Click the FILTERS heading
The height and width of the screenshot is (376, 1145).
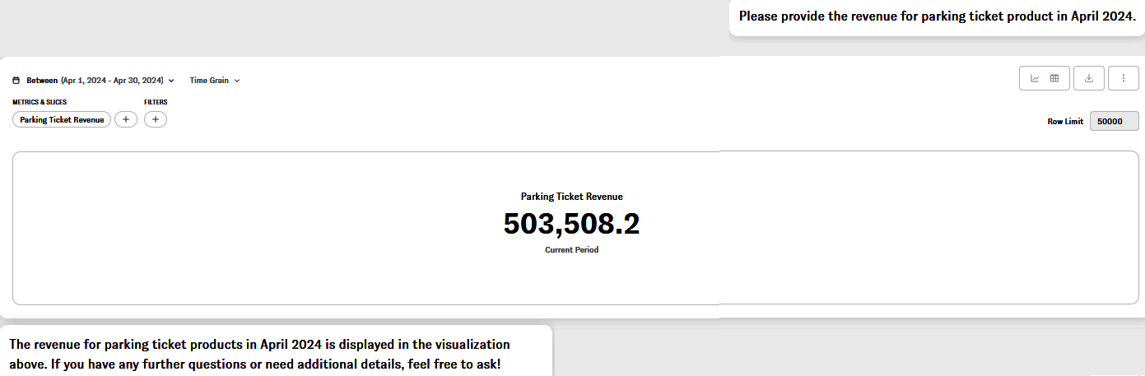click(x=156, y=102)
